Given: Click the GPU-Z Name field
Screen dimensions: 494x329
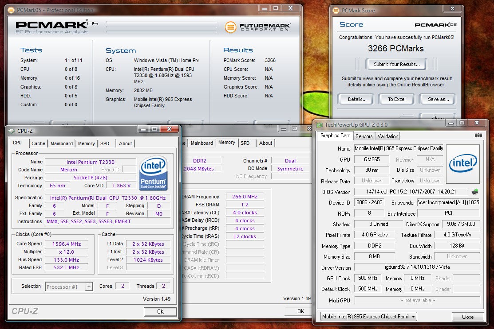Looking at the screenshot, I should [x=399, y=148].
